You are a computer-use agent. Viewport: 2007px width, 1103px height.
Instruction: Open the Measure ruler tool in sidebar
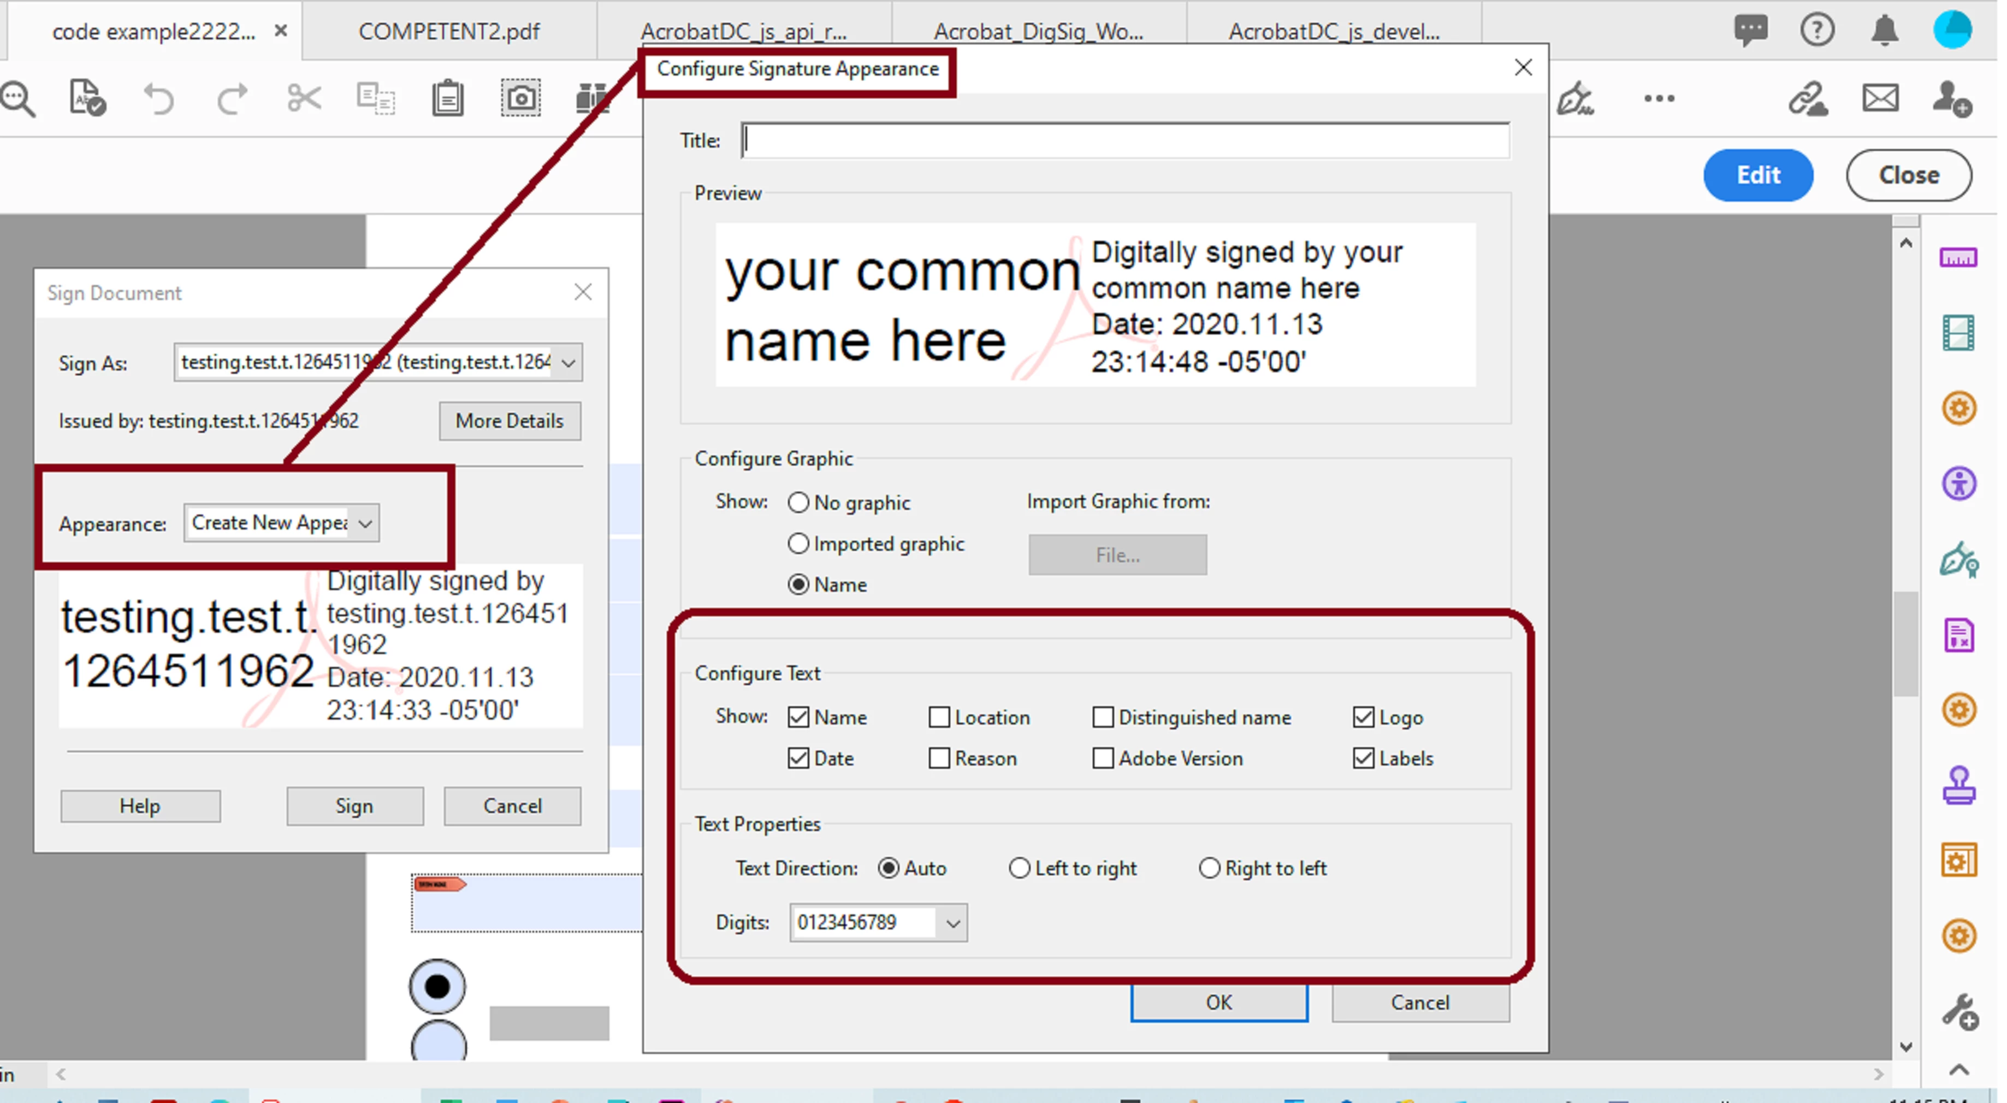1958,258
